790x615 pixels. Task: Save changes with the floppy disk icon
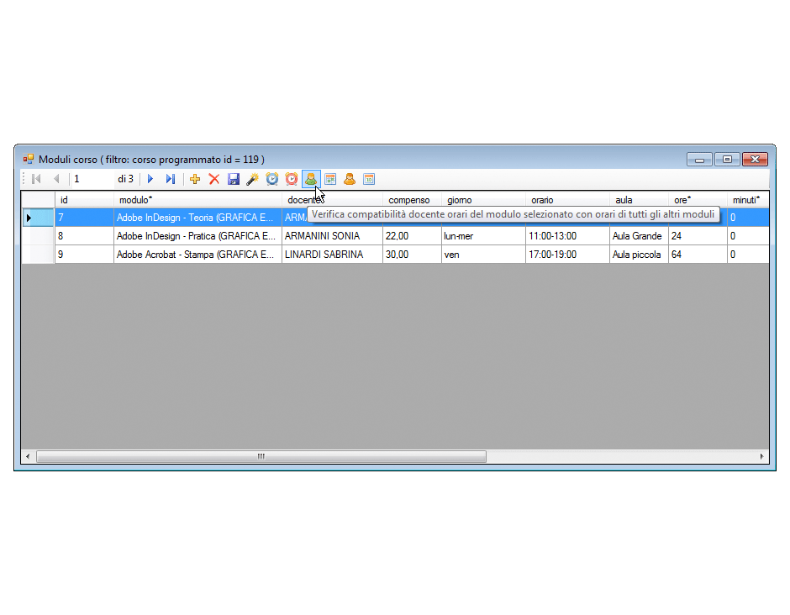tap(234, 179)
